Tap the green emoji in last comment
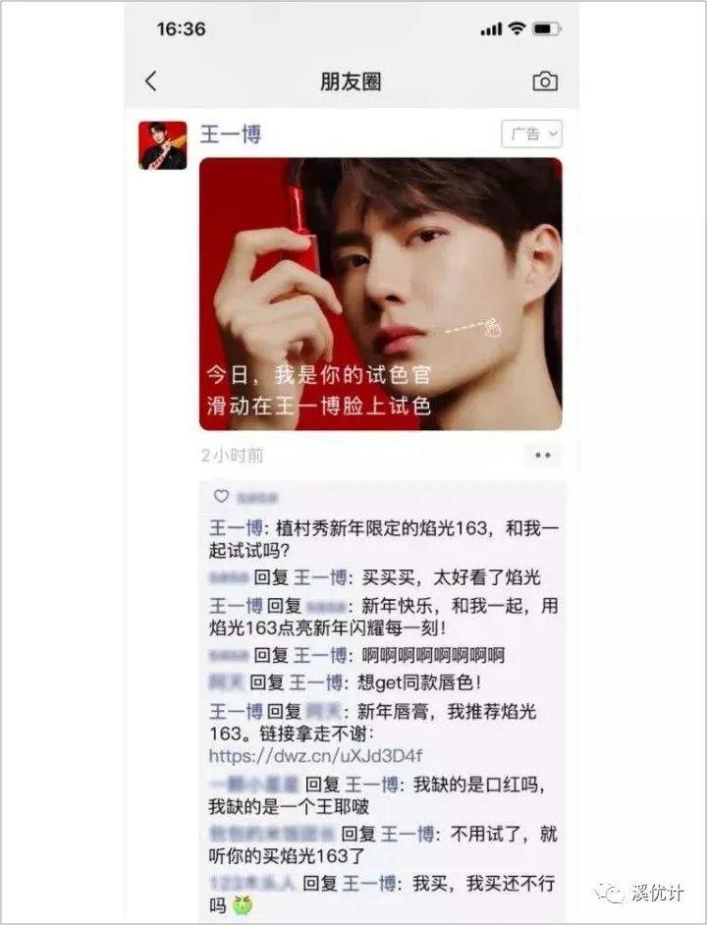 (x=243, y=904)
